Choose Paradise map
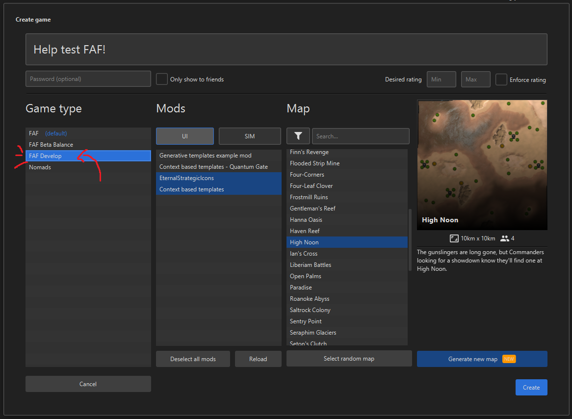Screen dimensions: 572x419 point(347,288)
